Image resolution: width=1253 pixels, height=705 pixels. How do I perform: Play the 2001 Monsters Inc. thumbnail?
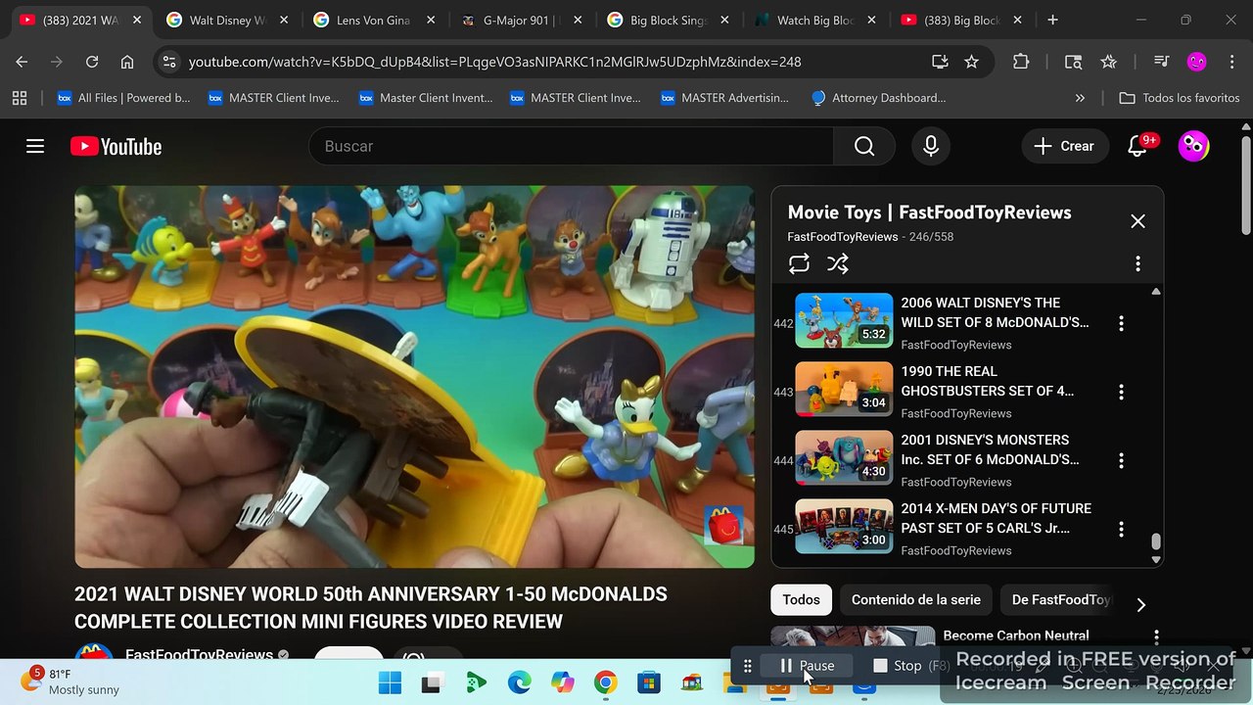point(844,457)
